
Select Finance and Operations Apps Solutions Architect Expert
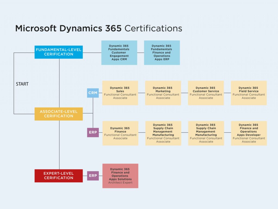120,176
